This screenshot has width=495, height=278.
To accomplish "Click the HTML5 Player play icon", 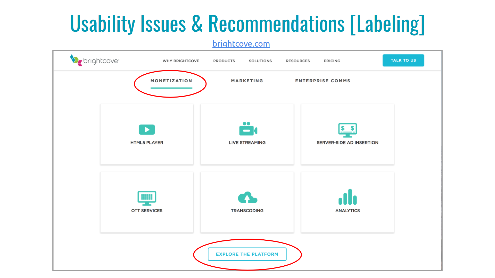I will (147, 129).
